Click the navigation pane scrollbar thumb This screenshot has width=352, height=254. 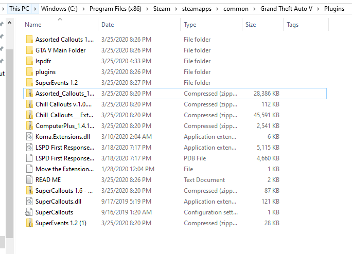9,143
